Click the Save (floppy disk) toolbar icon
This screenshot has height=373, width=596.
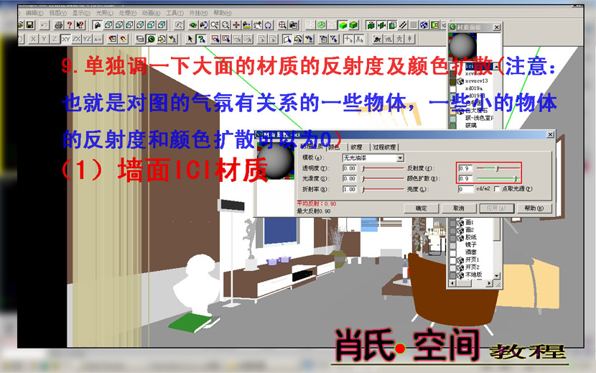[30, 25]
